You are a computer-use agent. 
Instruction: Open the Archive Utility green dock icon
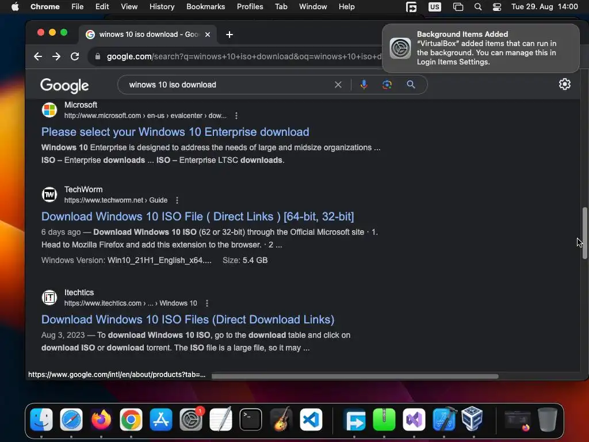click(384, 420)
